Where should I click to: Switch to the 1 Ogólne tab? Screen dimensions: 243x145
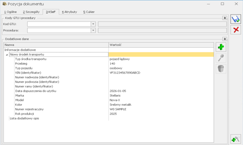(x=11, y=12)
